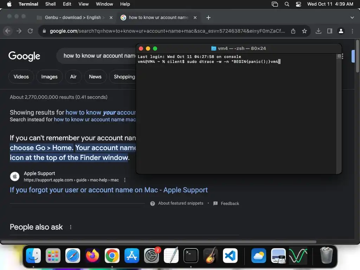Open the Window menu
The image size is (360, 270).
point(104,4)
